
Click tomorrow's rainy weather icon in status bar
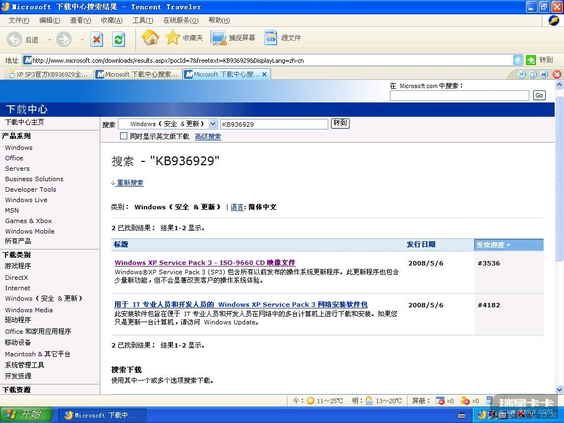369,401
